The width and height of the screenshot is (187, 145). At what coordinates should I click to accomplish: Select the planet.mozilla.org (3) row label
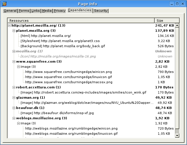click(x=36, y=31)
